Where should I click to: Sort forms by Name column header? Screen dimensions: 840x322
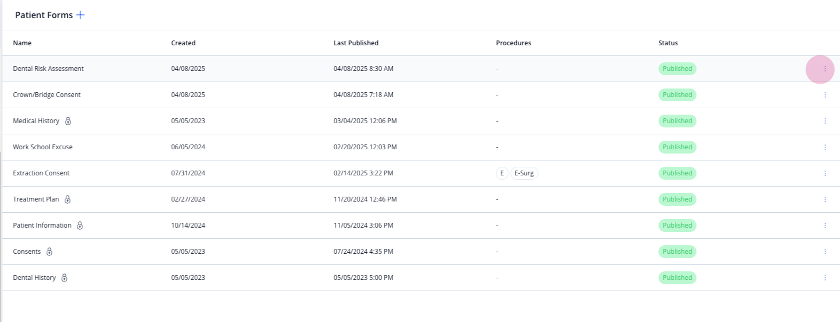click(22, 43)
